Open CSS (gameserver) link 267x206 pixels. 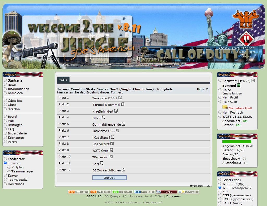coord(236,195)
